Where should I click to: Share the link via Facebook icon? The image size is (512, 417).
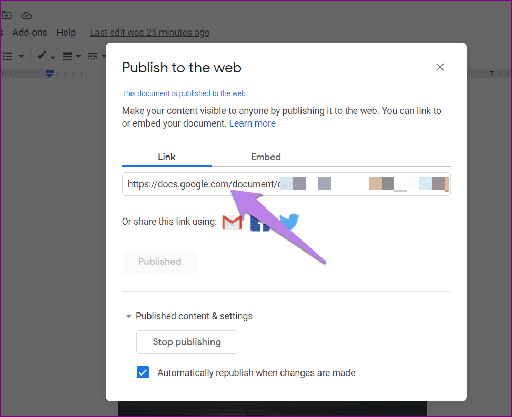click(258, 224)
